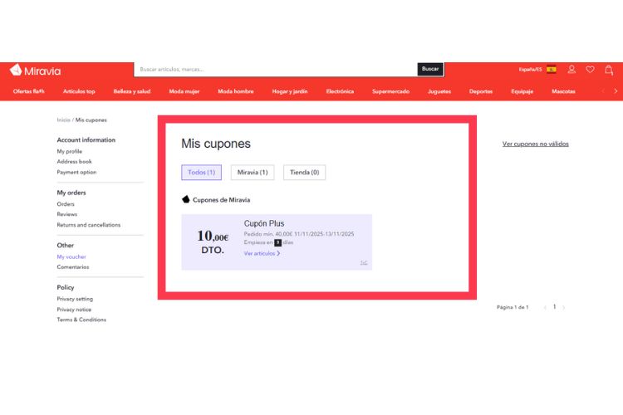Click the Cupones de Miravia icon
This screenshot has width=623, height=415.
(186, 199)
